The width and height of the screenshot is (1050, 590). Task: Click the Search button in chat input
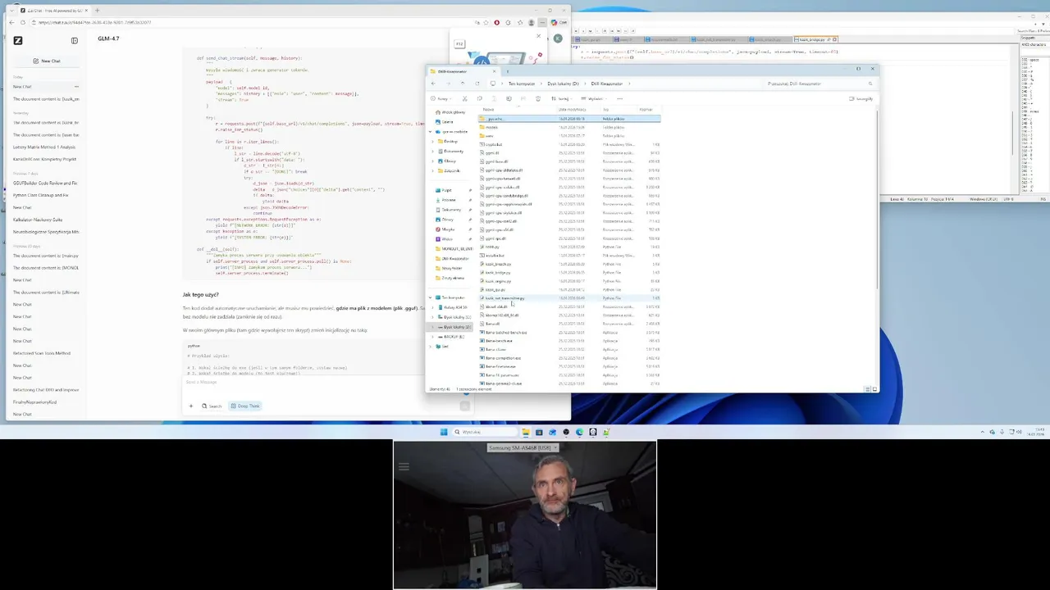pos(212,406)
